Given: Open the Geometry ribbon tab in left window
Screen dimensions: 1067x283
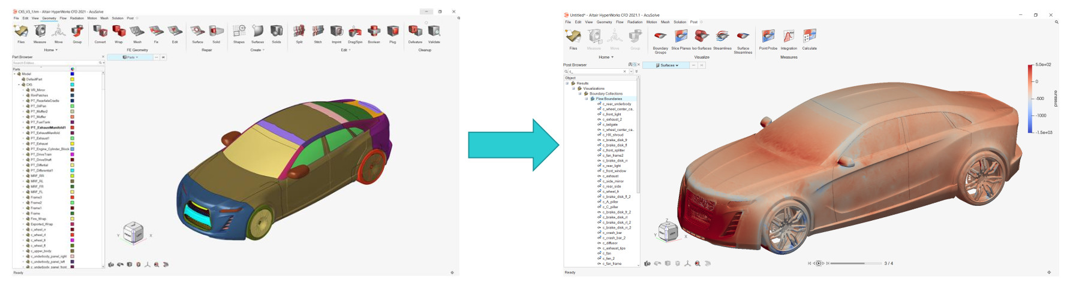Looking at the screenshot, I should (49, 18).
